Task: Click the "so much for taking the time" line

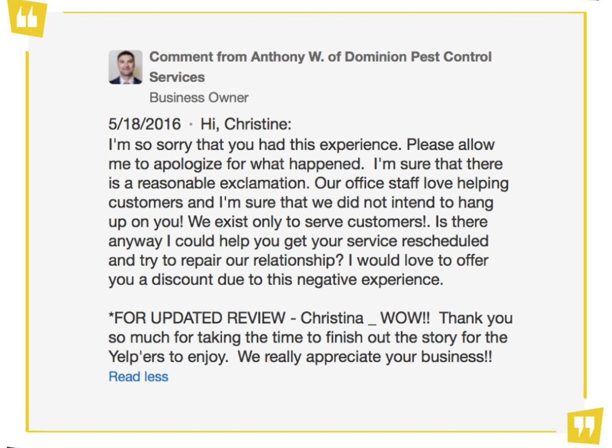Action: coord(308,337)
